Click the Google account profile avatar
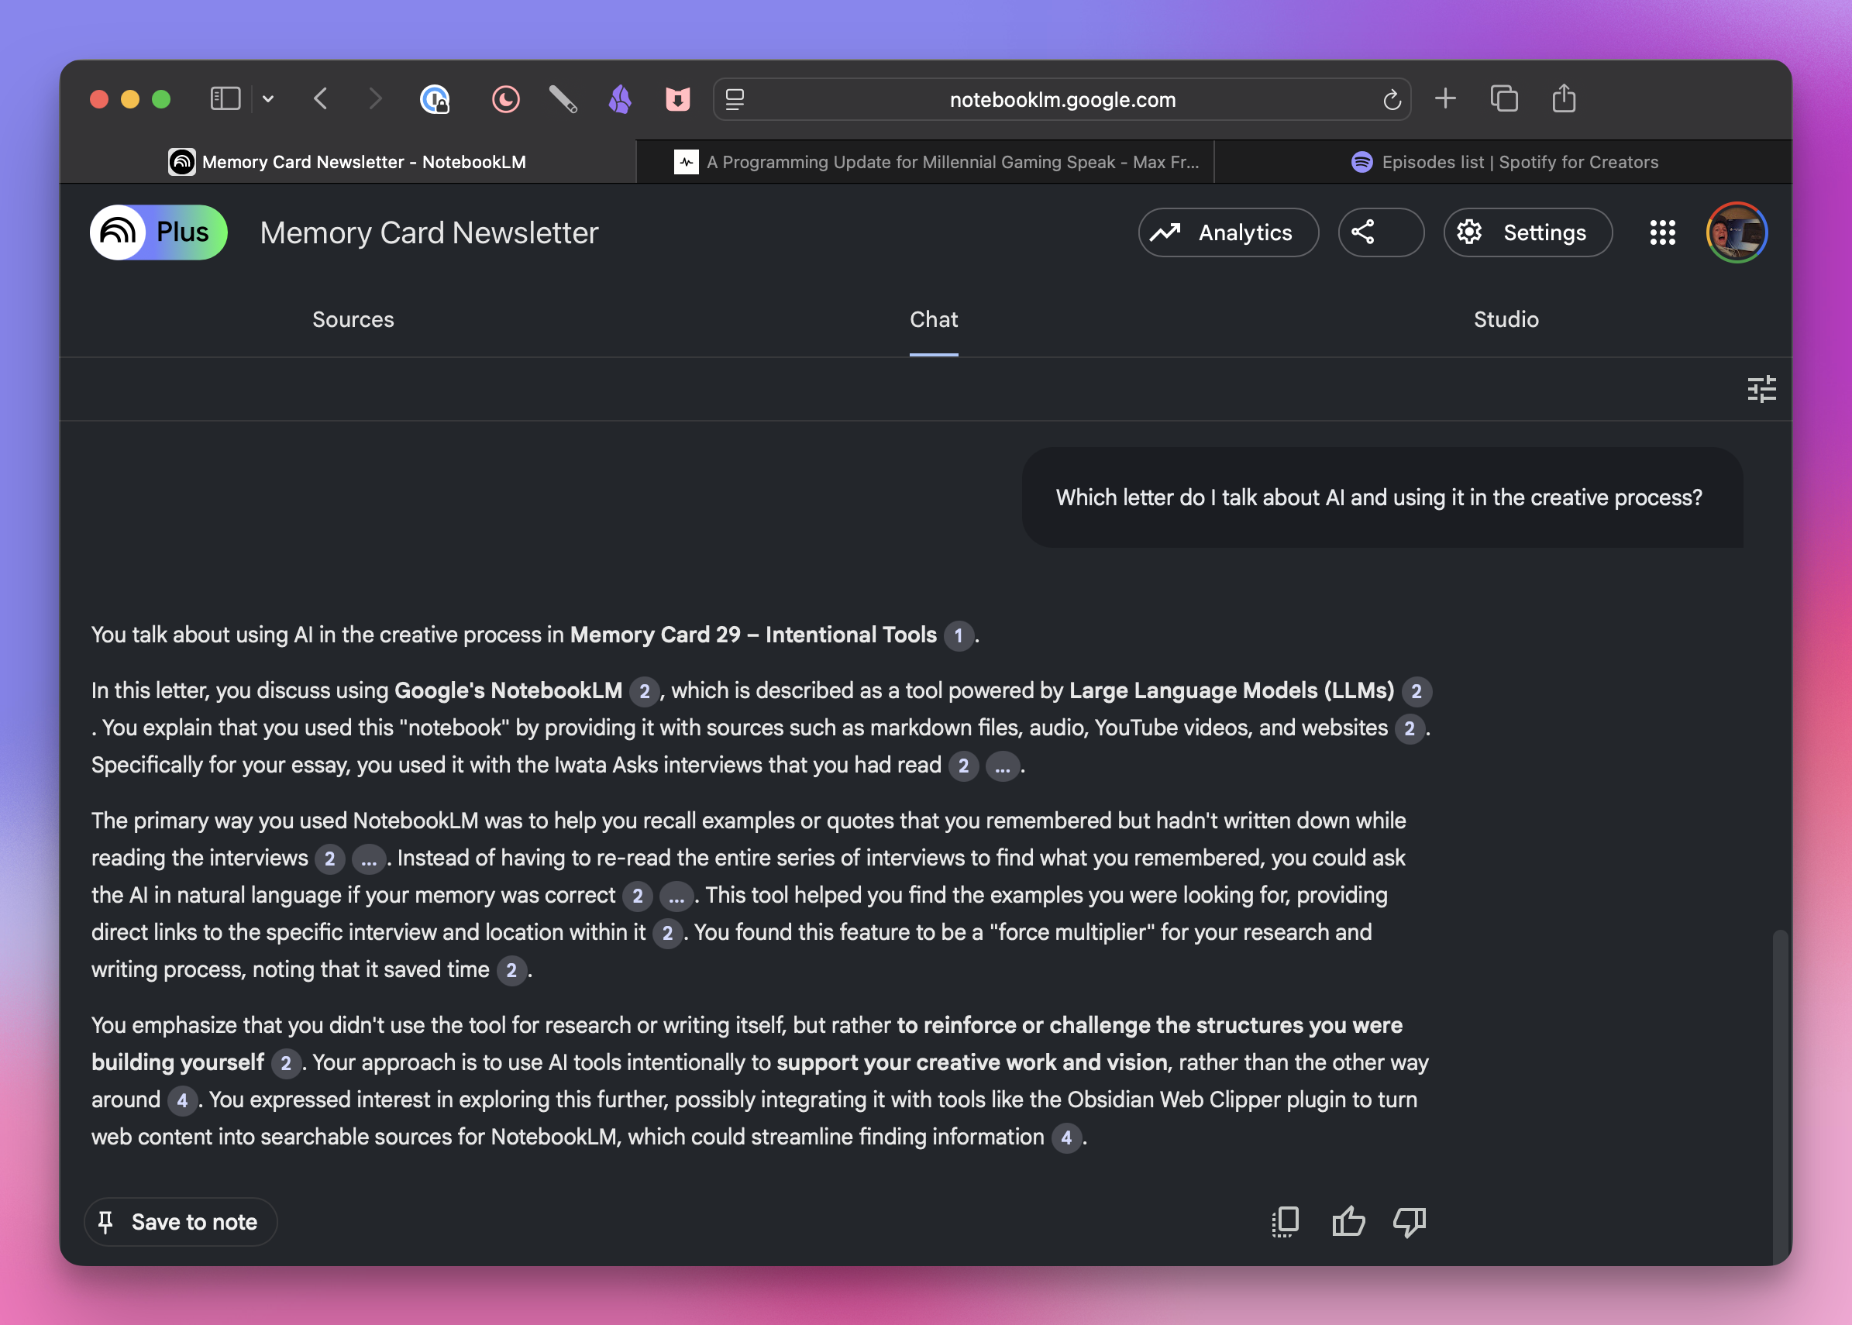The height and width of the screenshot is (1325, 1852). pos(1736,232)
